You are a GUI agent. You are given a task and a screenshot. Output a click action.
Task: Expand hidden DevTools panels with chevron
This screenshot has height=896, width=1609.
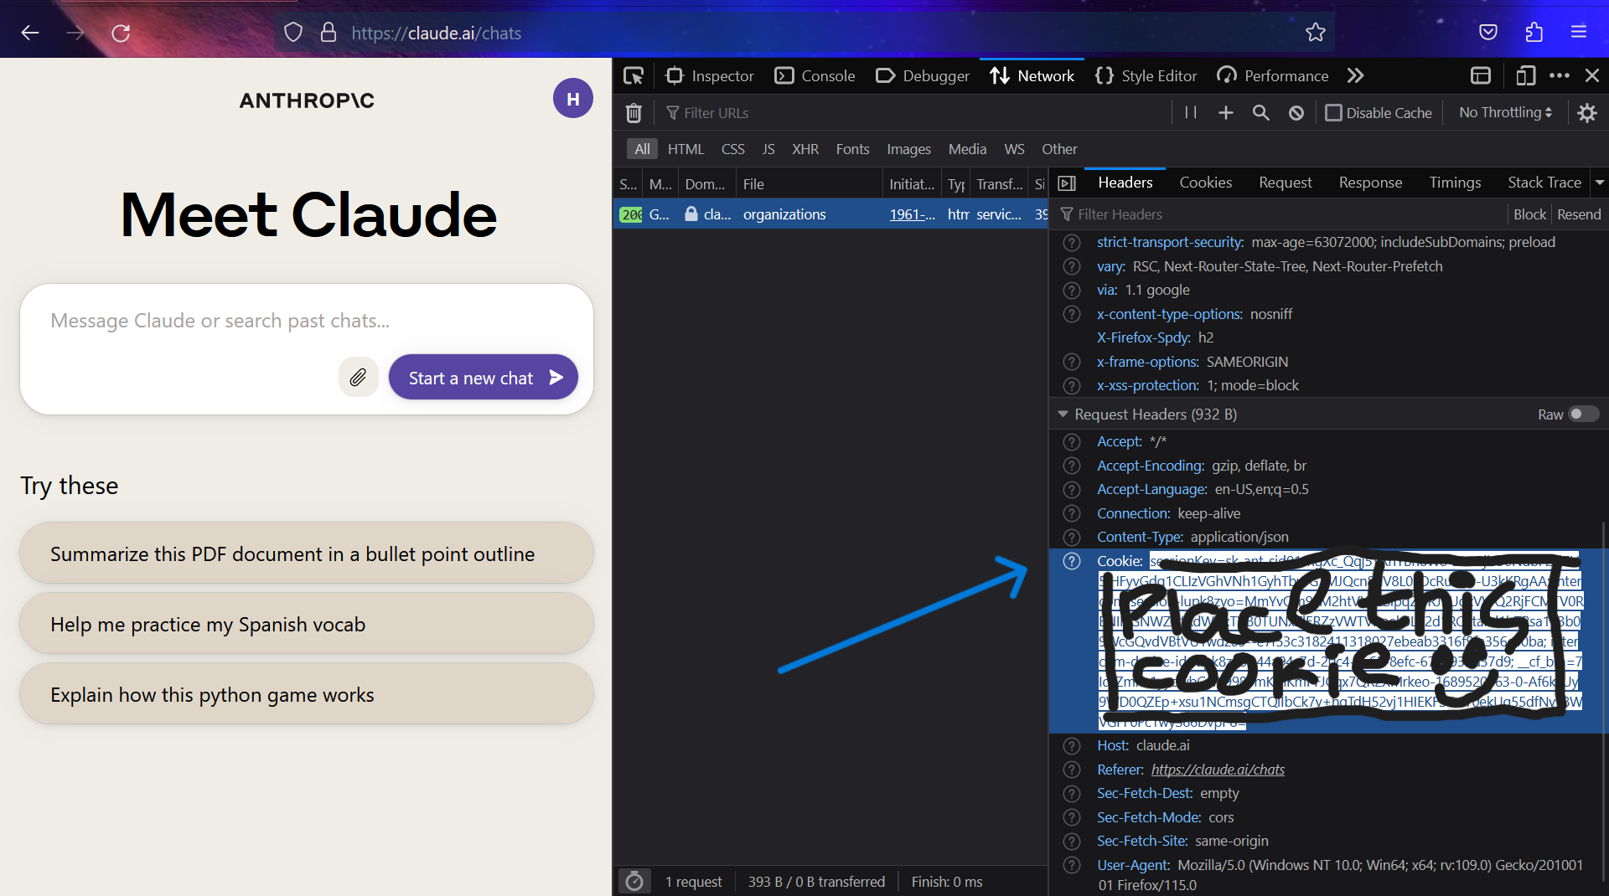(x=1355, y=75)
